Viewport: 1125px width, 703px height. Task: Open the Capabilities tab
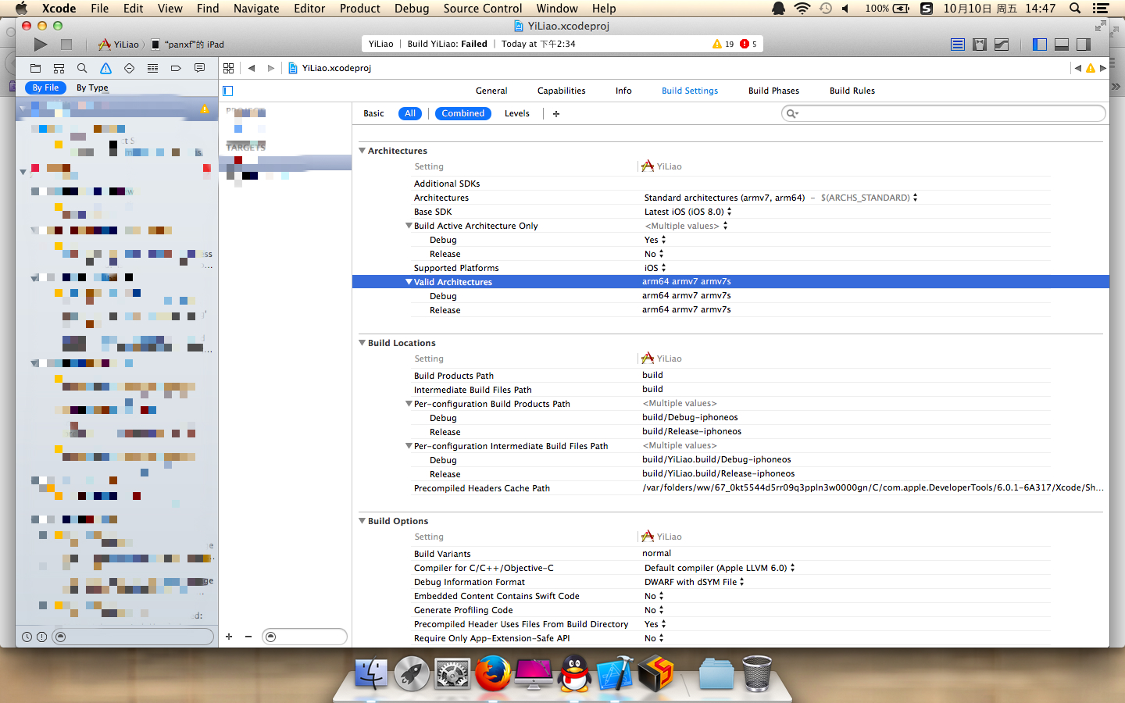561,91
